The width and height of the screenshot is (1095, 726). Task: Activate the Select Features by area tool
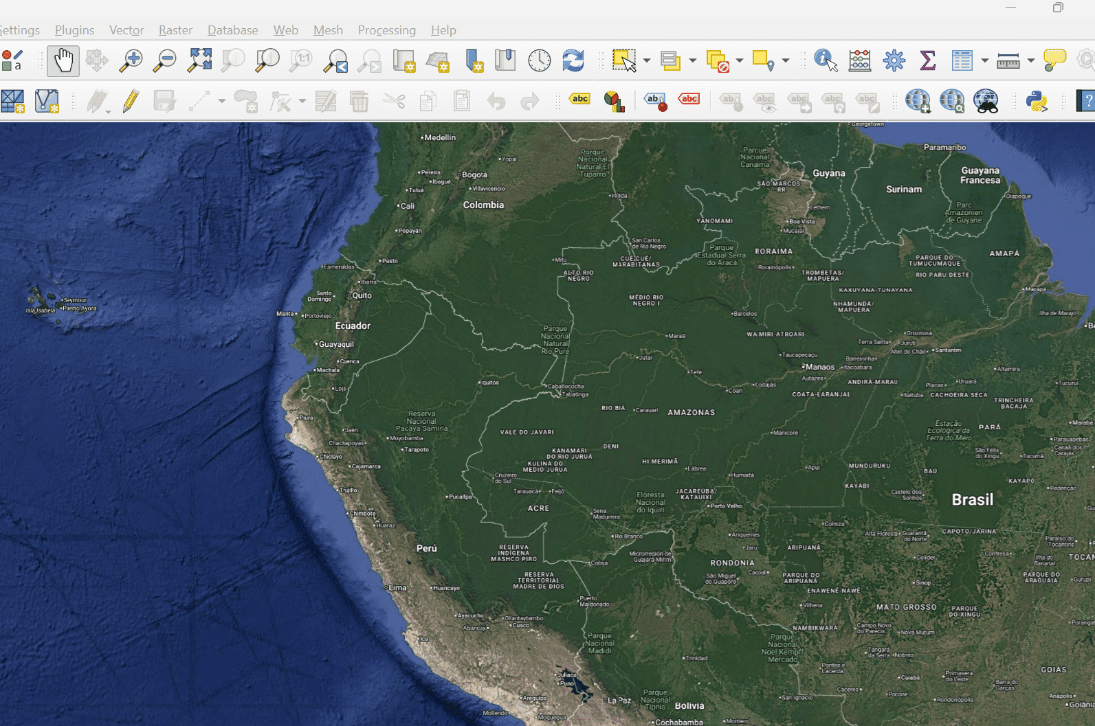click(624, 60)
